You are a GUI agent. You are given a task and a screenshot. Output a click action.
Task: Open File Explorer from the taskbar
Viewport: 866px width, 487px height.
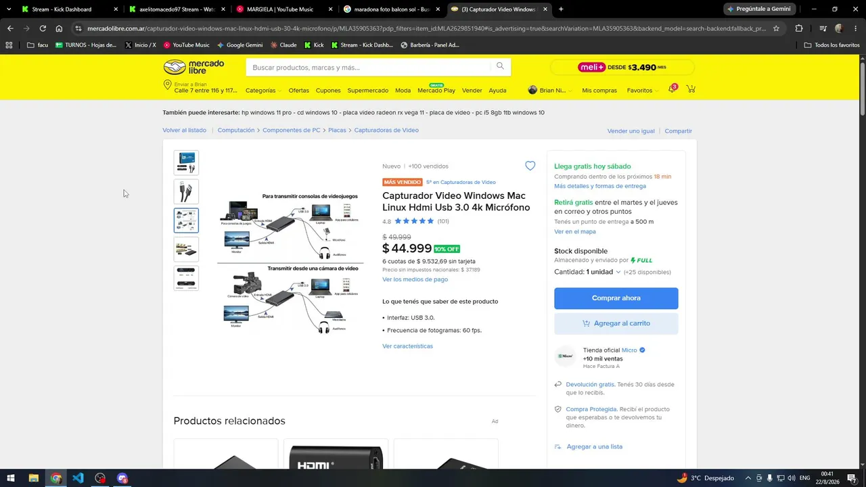pyautogui.click(x=33, y=478)
